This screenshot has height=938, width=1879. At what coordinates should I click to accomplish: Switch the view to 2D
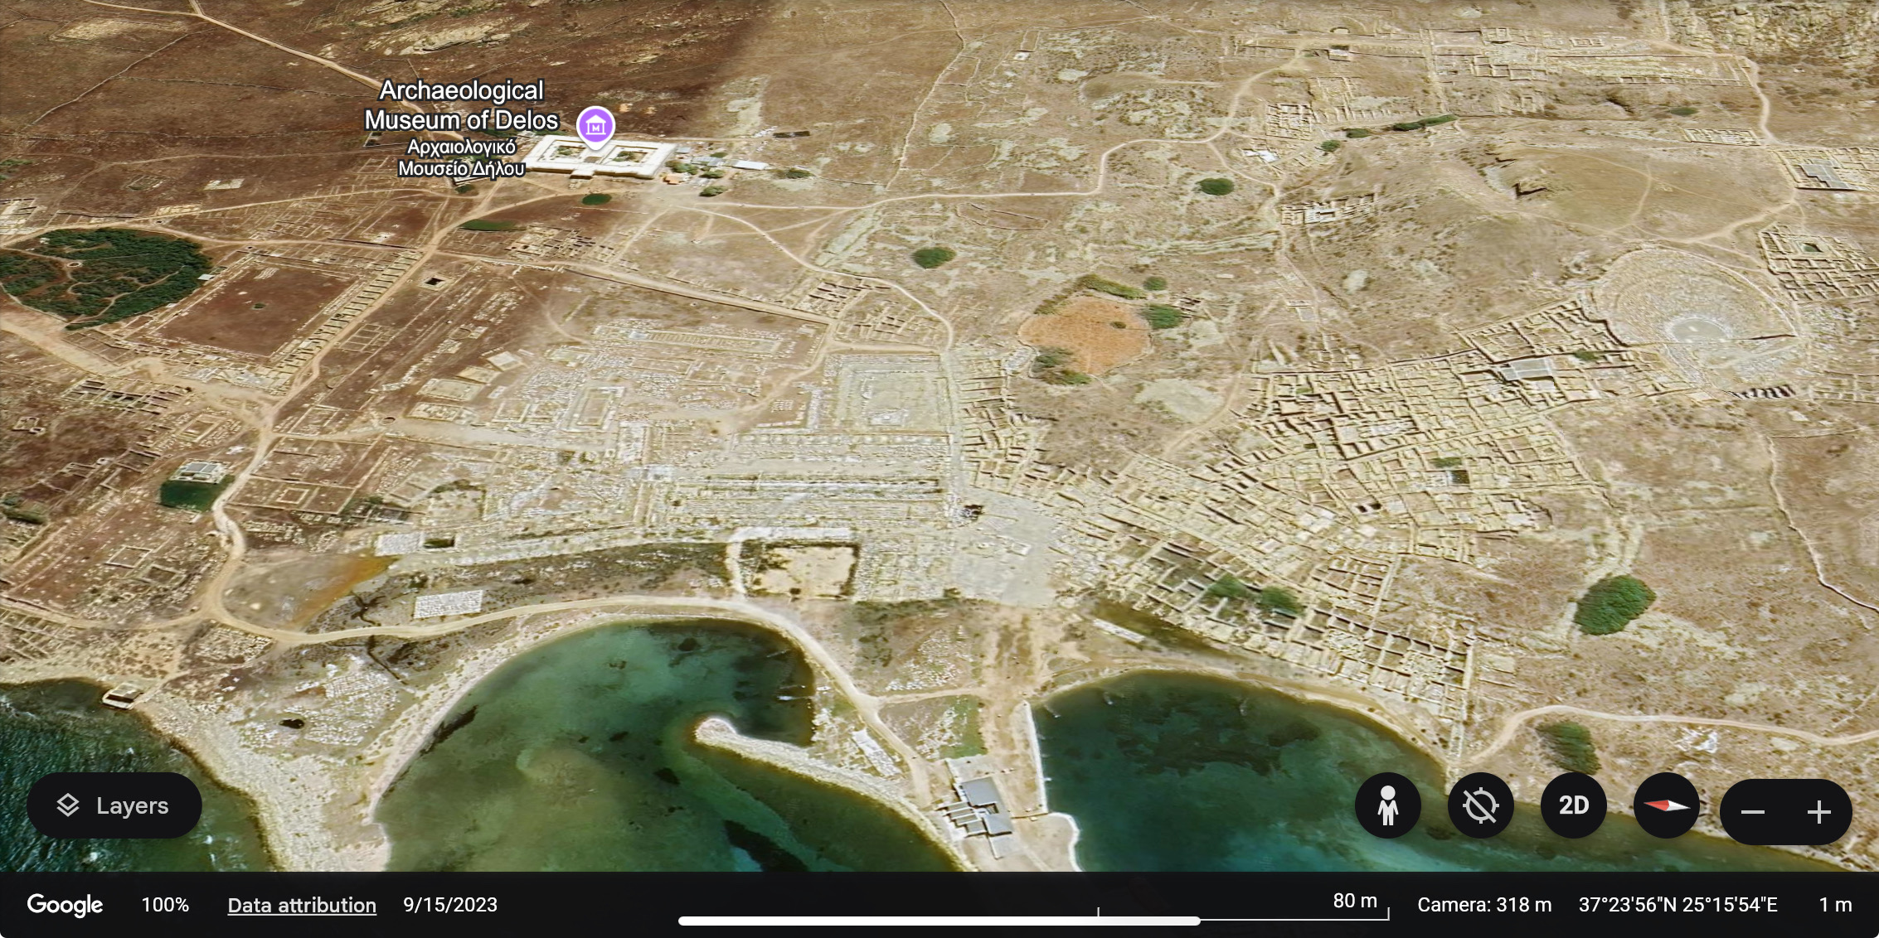[x=1573, y=805]
